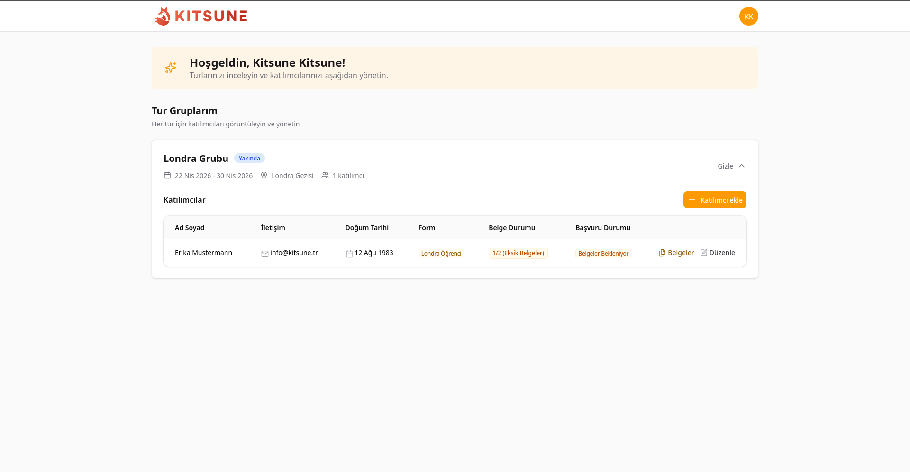Click the plus icon on Katılımcı ekle

692,200
